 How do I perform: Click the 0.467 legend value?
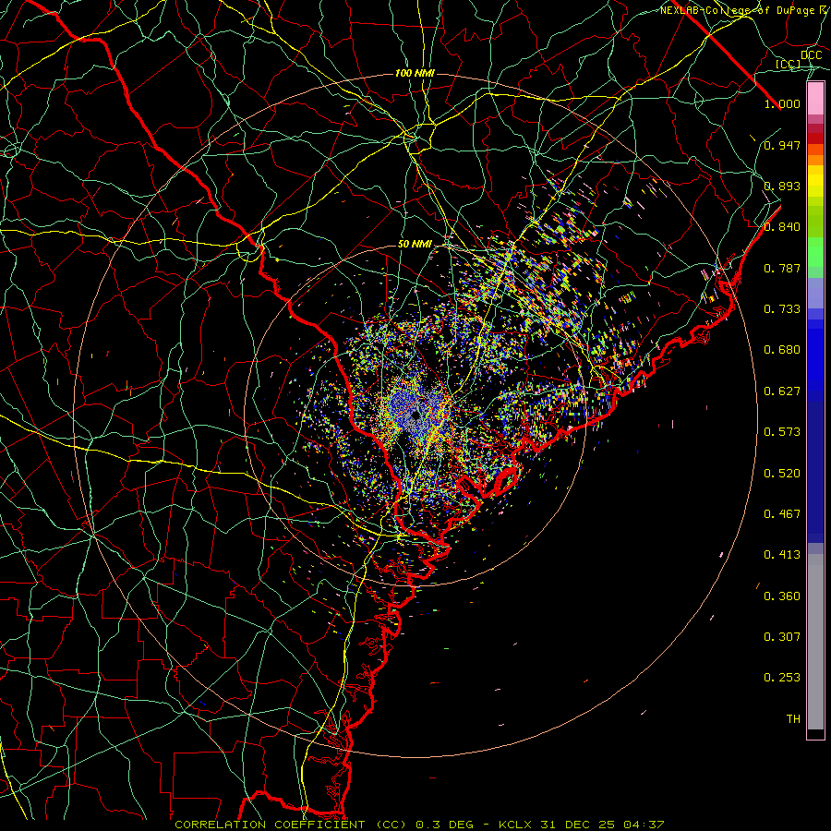[782, 514]
